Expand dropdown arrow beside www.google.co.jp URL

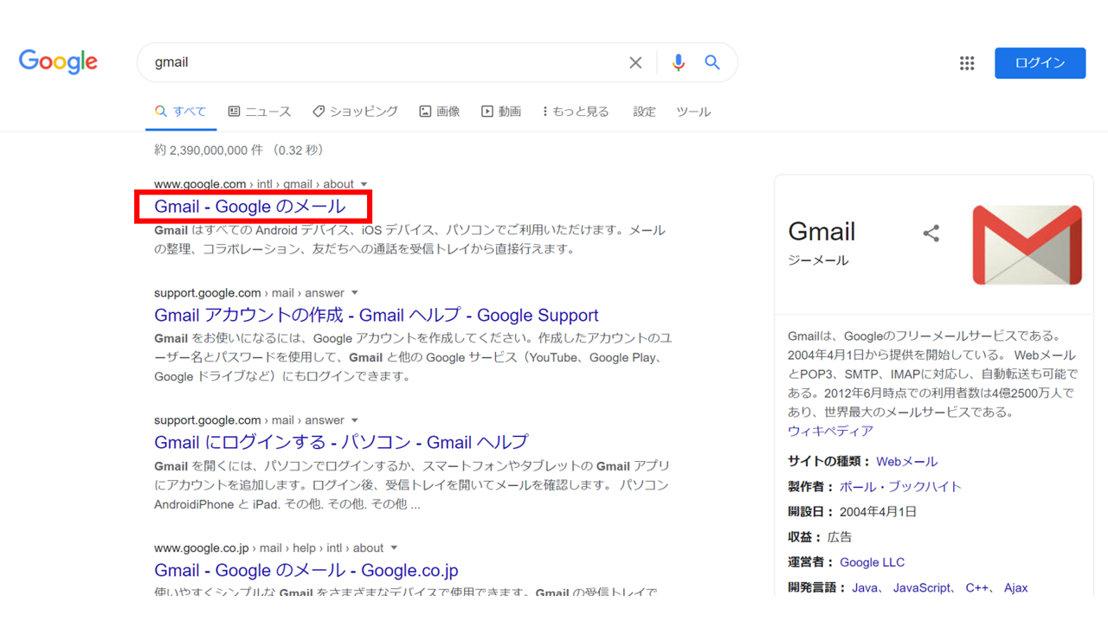(394, 548)
